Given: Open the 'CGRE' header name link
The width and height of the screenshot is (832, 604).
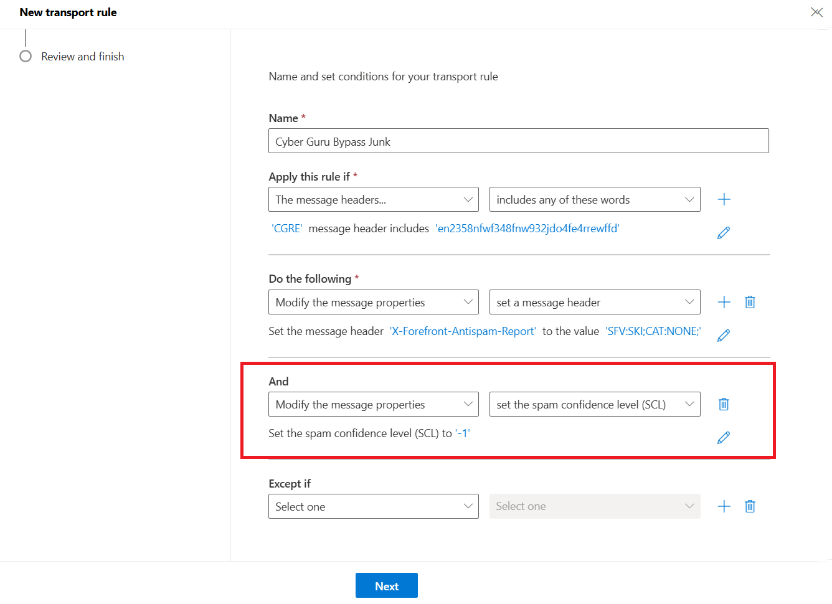Looking at the screenshot, I should 287,229.
